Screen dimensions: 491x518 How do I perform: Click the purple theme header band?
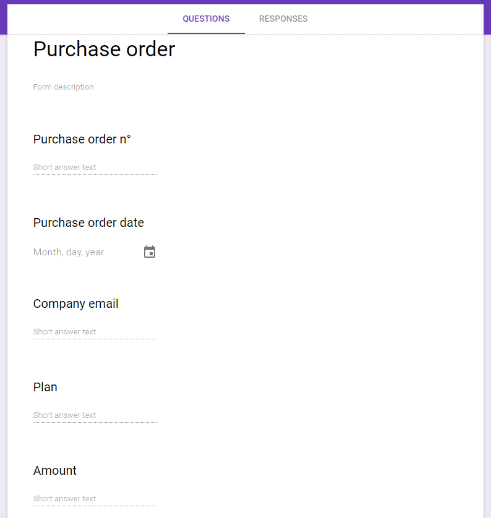pyautogui.click(x=246, y=2)
